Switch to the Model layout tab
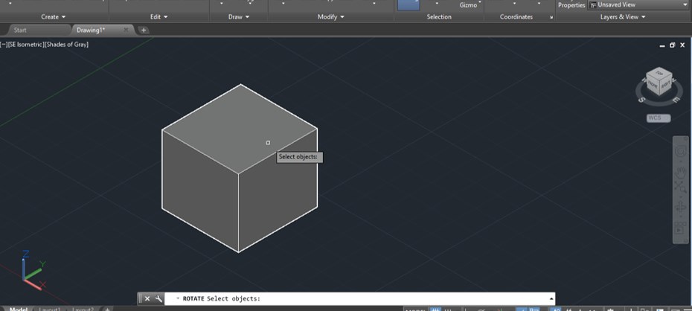The image size is (692, 311). (x=18, y=308)
